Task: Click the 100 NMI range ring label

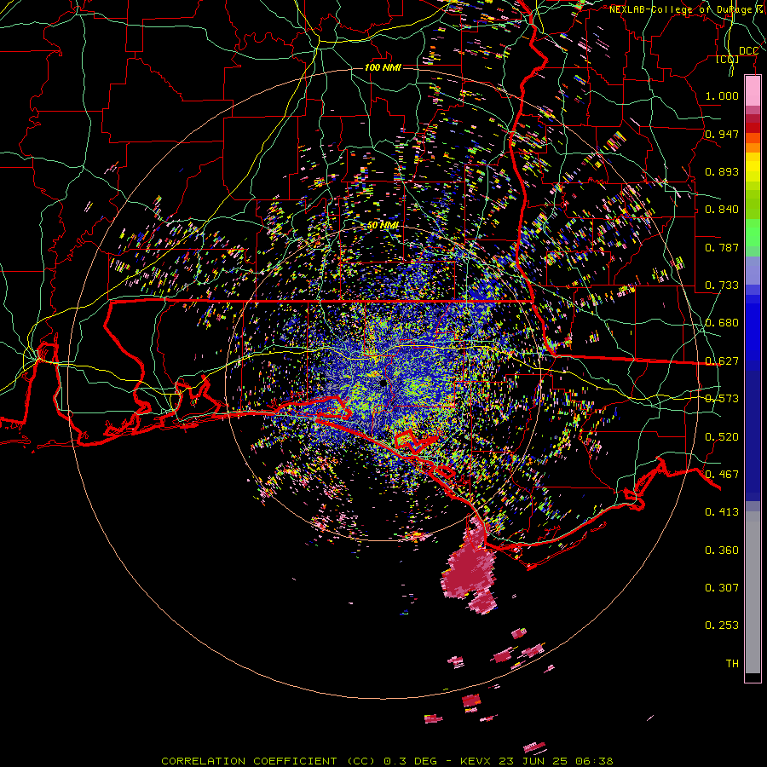Action: (383, 67)
